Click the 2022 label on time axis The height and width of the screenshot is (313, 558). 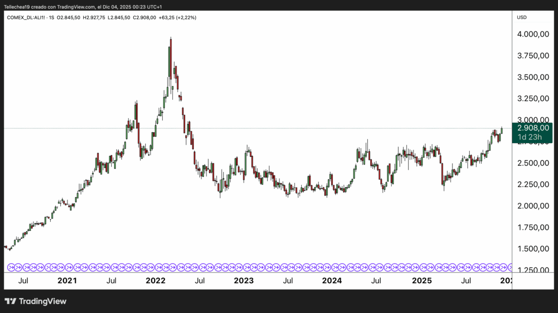[x=155, y=281]
